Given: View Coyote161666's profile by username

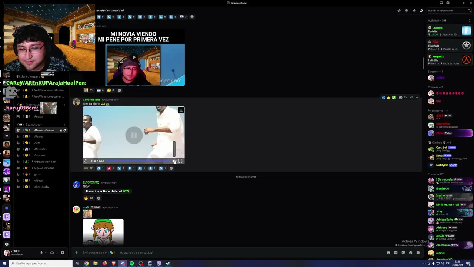Looking at the screenshot, I should (91, 100).
